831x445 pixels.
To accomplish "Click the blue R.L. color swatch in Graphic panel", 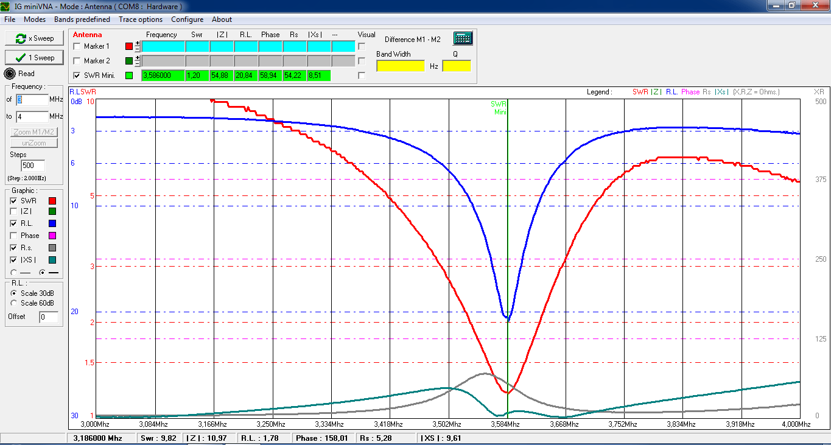I will coord(52,224).
